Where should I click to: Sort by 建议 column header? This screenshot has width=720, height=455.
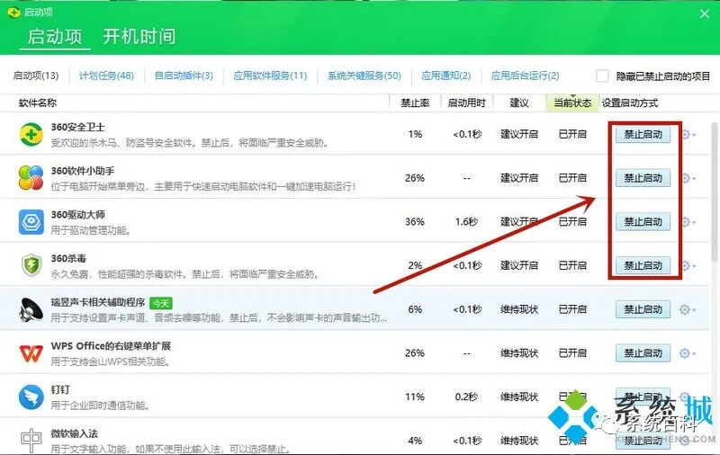click(519, 103)
